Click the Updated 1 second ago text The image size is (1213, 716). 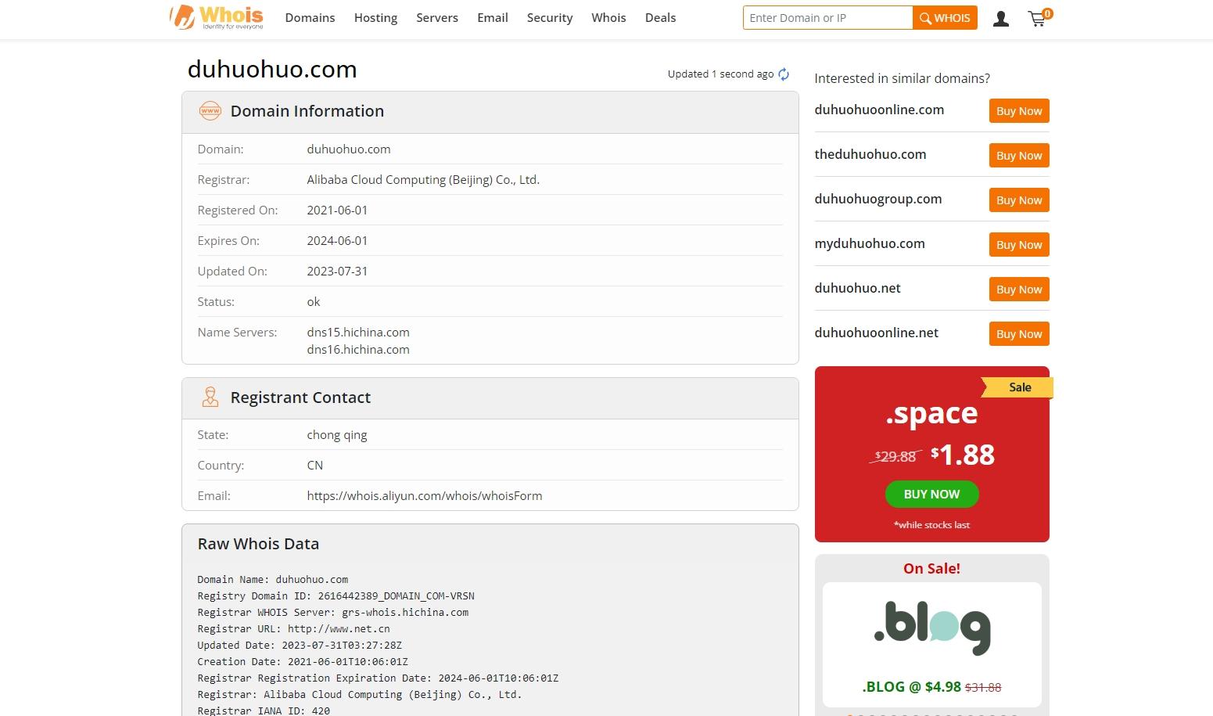tap(720, 74)
